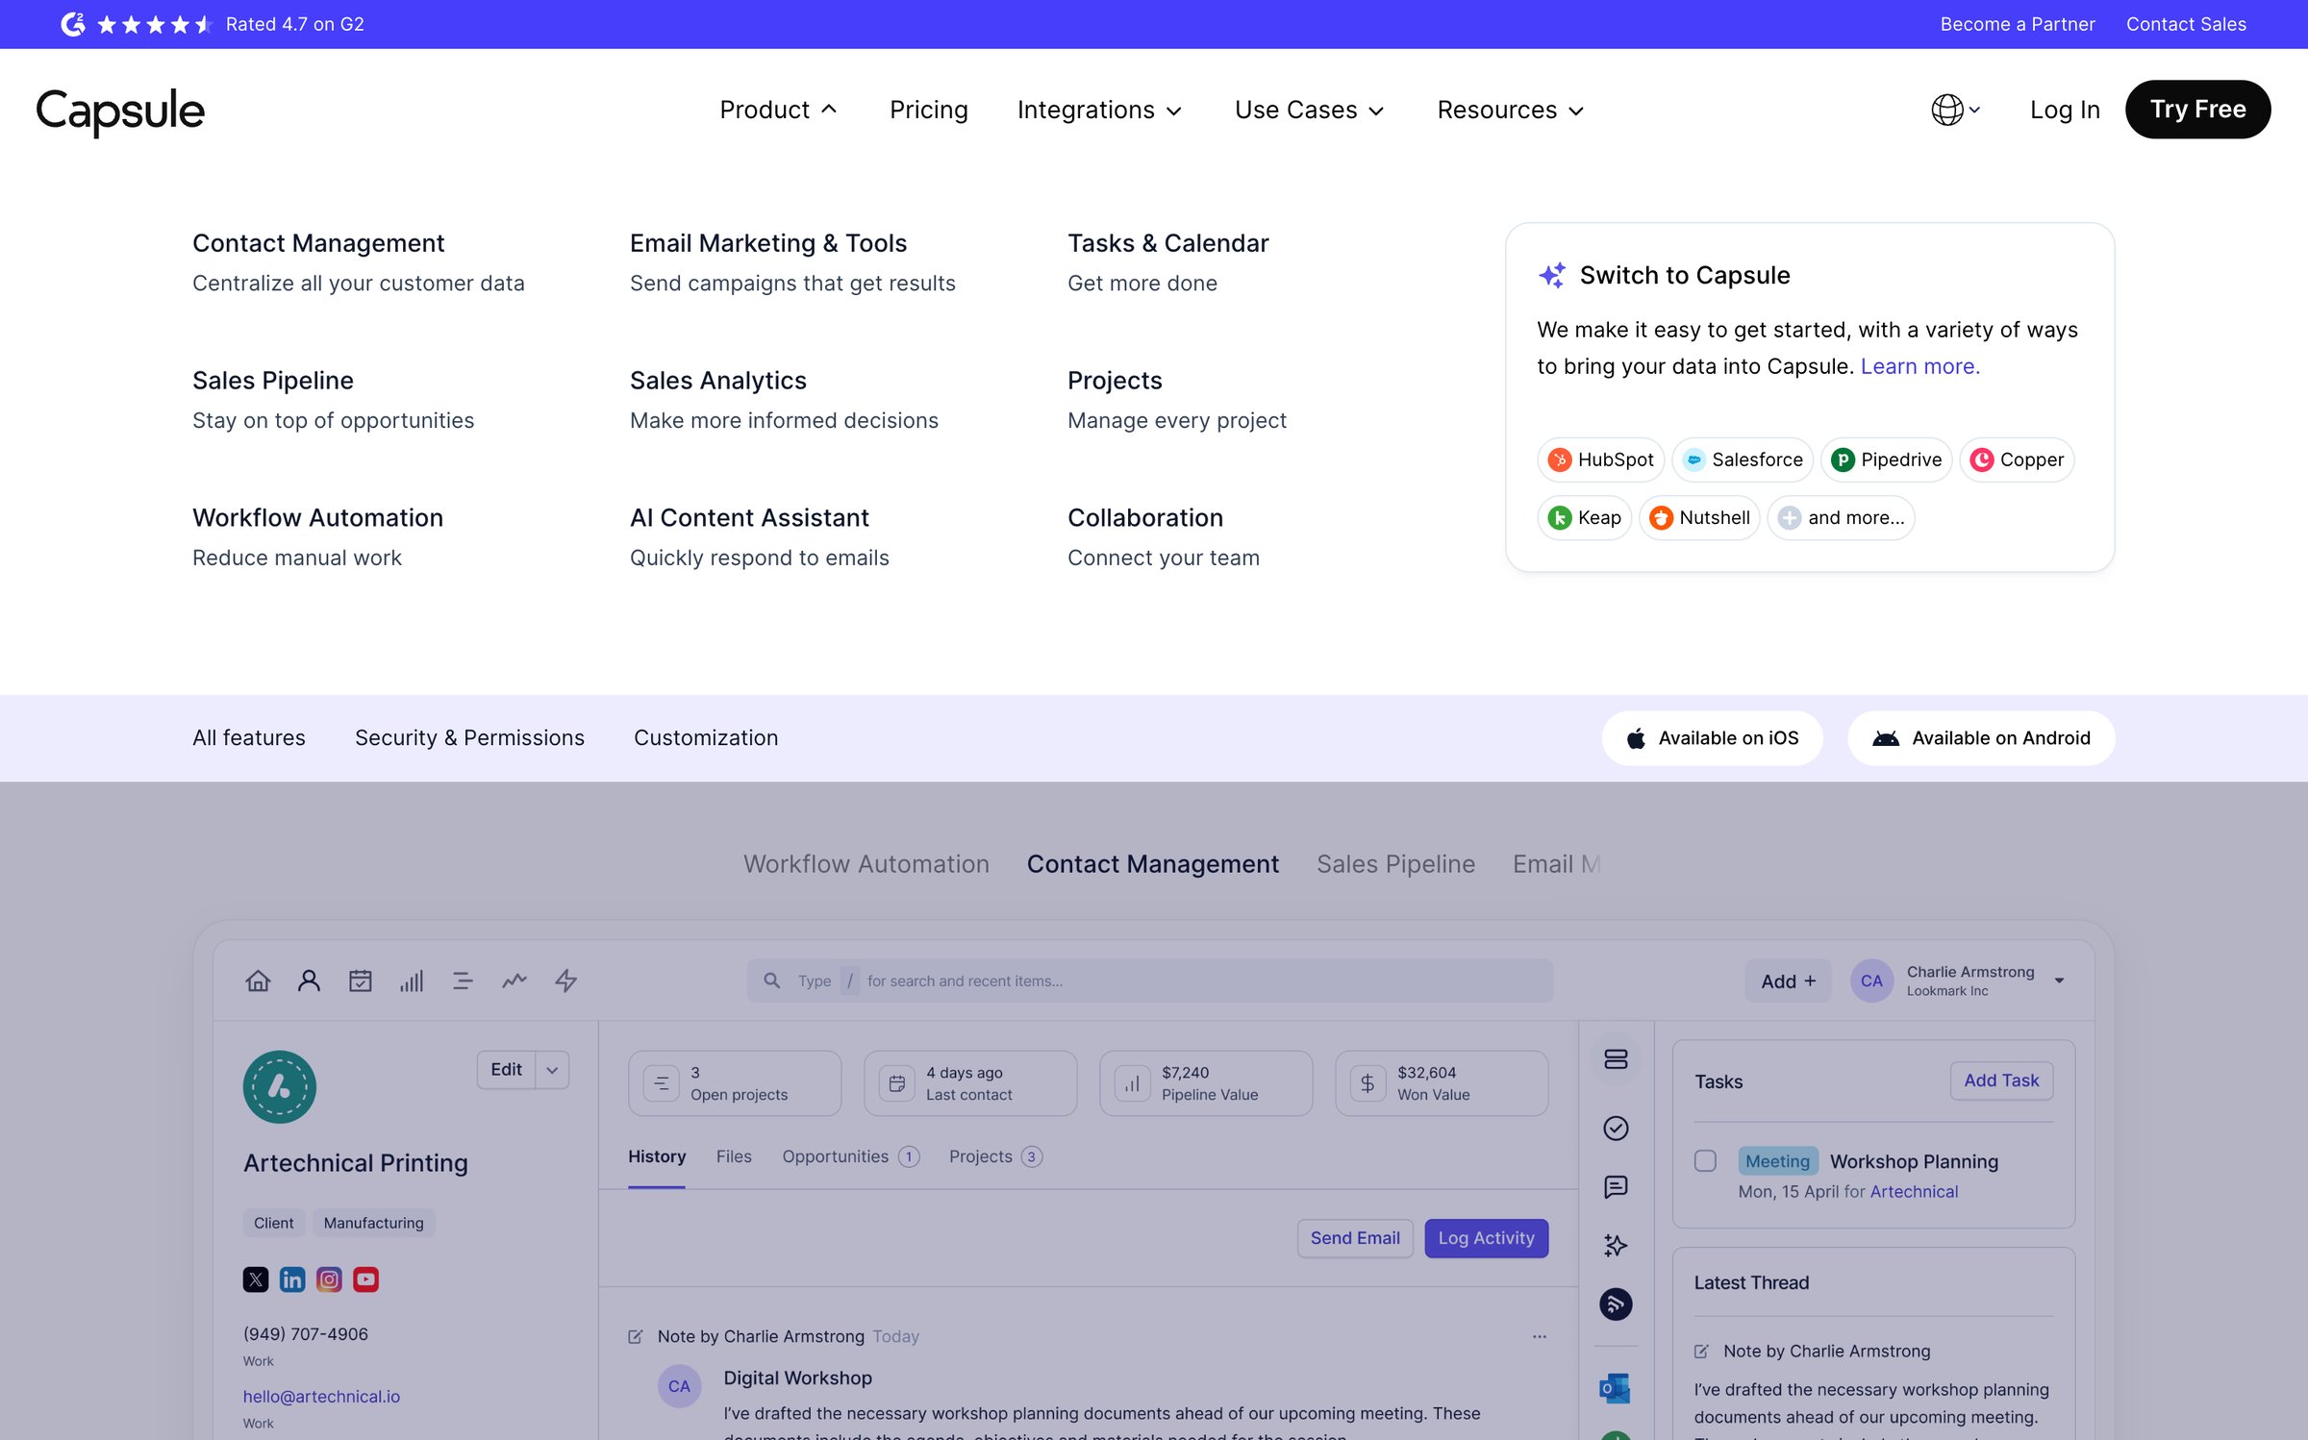The width and height of the screenshot is (2308, 1440).
Task: Select Sales Pipeline in product menu
Action: [x=273, y=381]
